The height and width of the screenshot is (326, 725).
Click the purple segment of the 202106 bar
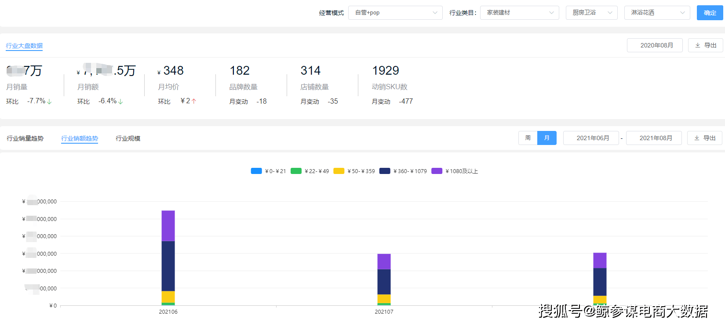click(168, 226)
